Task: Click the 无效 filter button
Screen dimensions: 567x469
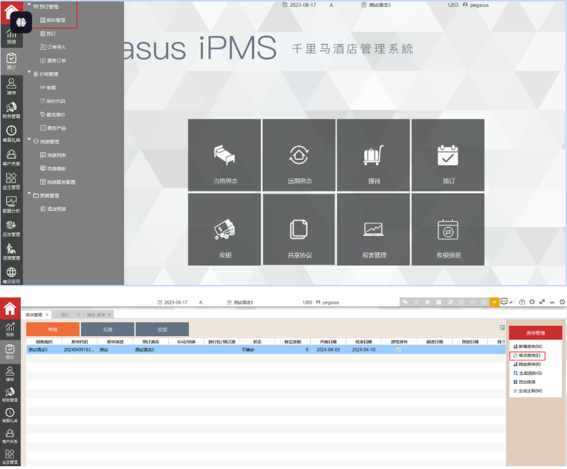Action: (x=107, y=329)
